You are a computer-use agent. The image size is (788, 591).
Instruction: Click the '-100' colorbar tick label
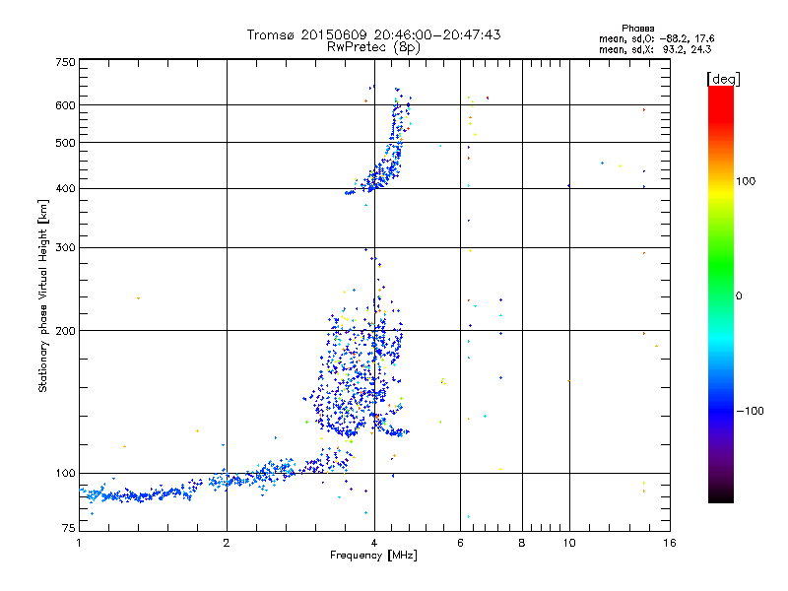coord(750,411)
